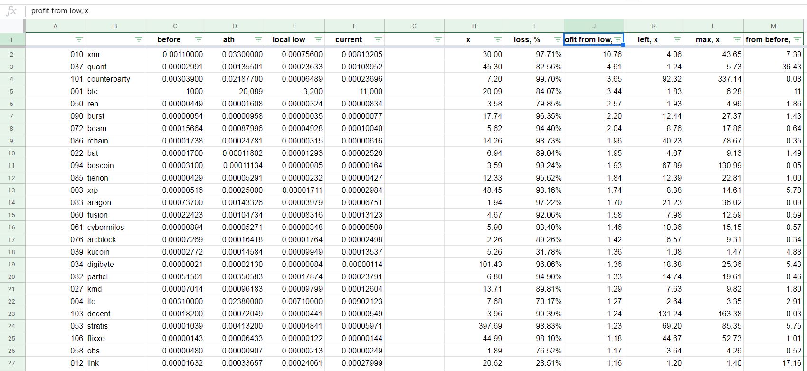Viewport: 807px width, 371px height.
Task: Click the 'local low' header cell
Action: click(x=294, y=39)
